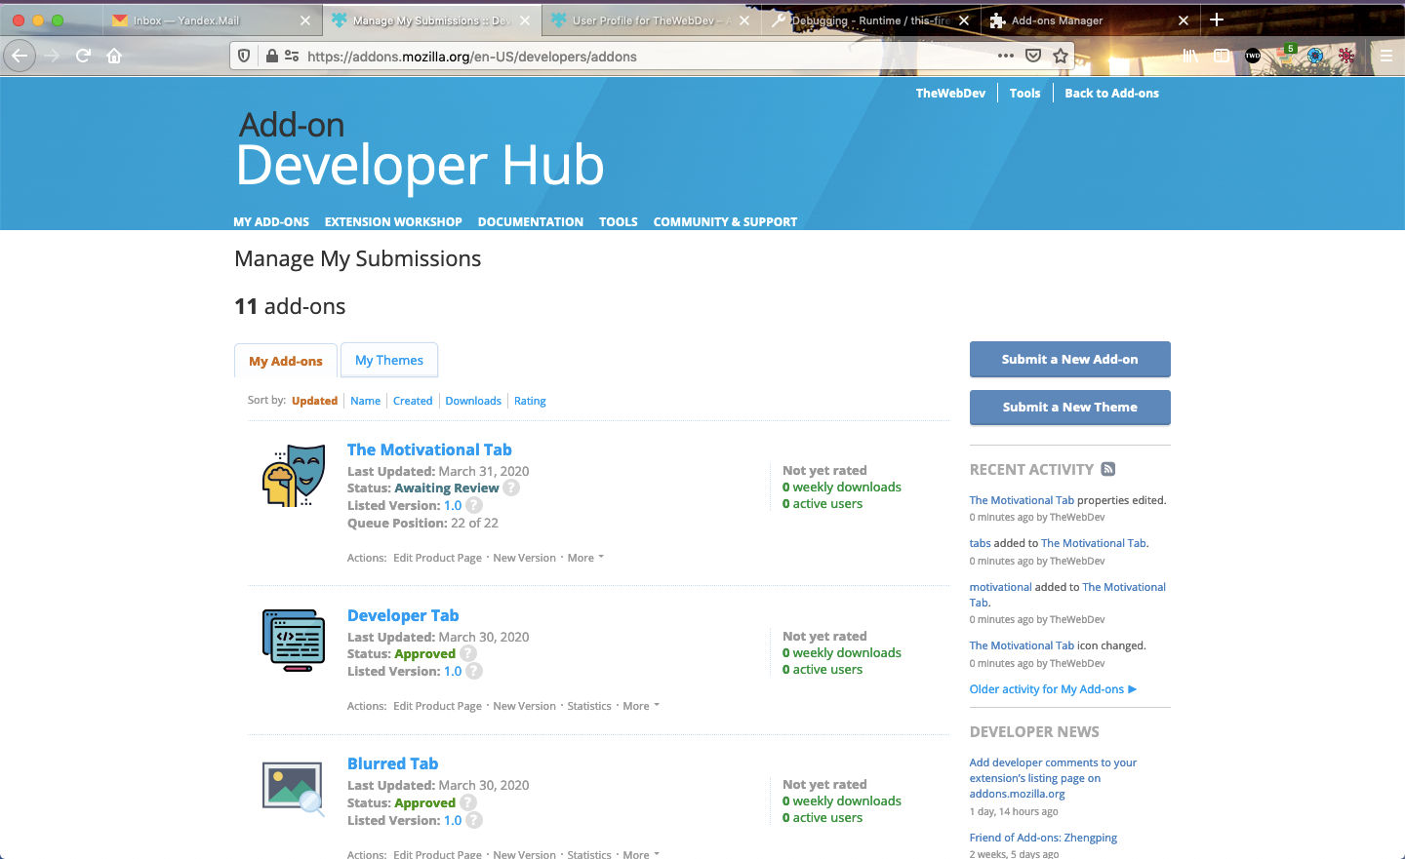The image size is (1405, 859).
Task: Open Statistics for Developer Tab
Action: click(589, 706)
